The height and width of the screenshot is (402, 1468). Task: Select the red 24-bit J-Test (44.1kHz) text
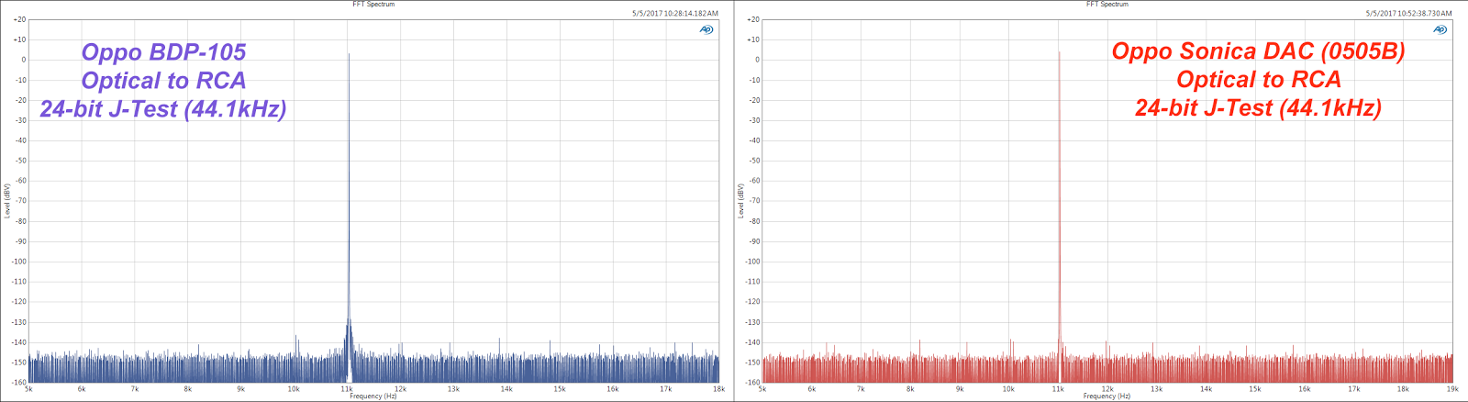coord(1258,108)
